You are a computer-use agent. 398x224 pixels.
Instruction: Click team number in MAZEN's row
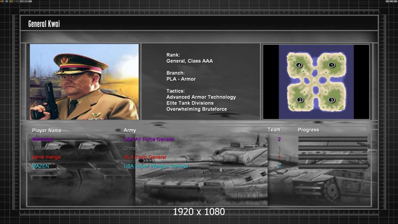pyautogui.click(x=279, y=166)
